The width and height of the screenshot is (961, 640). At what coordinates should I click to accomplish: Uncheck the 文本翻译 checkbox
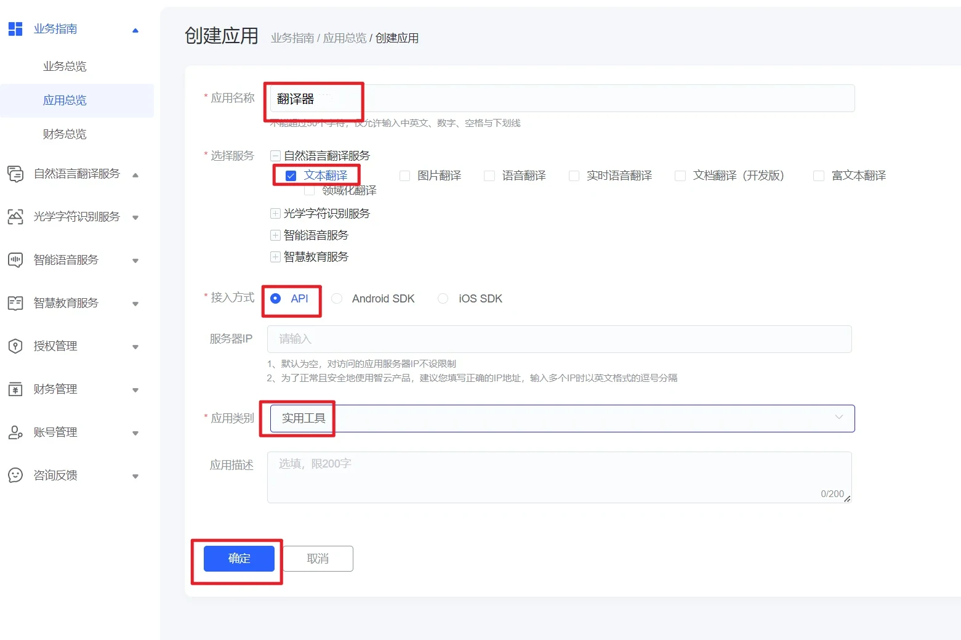tap(291, 176)
